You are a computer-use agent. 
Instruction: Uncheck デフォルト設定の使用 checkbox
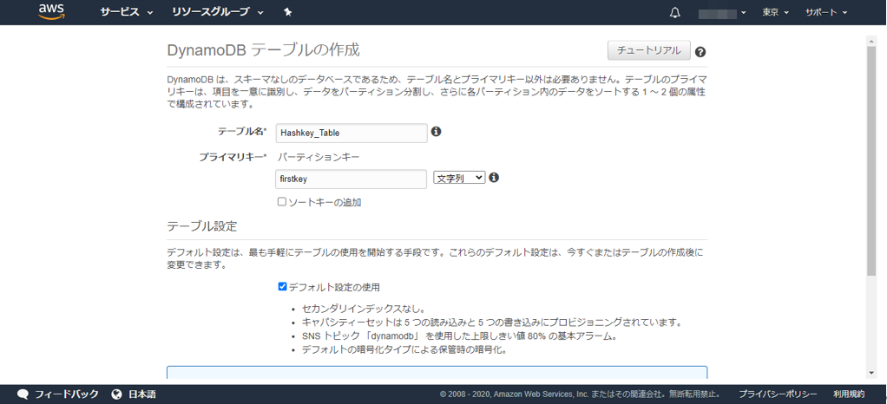(x=282, y=286)
